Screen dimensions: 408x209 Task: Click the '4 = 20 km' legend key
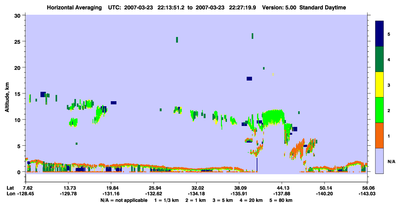coord(251,200)
